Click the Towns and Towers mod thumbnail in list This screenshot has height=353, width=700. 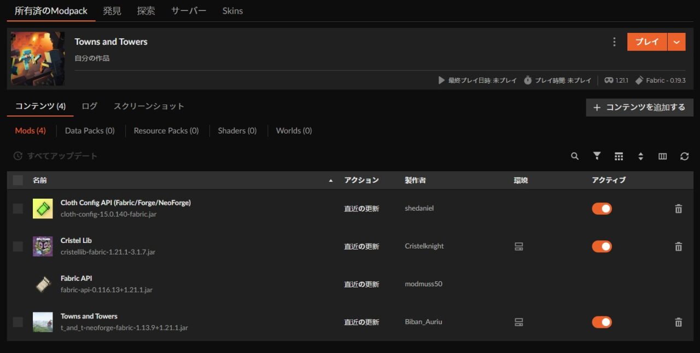point(43,322)
